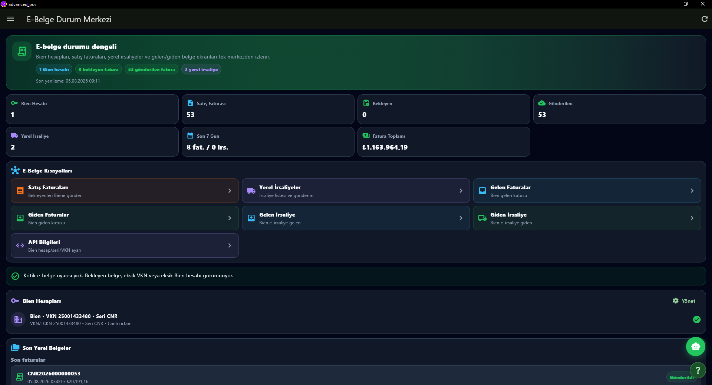The width and height of the screenshot is (712, 385).
Task: Select the '0 bekleyen fatura' chip
Action: coord(98,69)
